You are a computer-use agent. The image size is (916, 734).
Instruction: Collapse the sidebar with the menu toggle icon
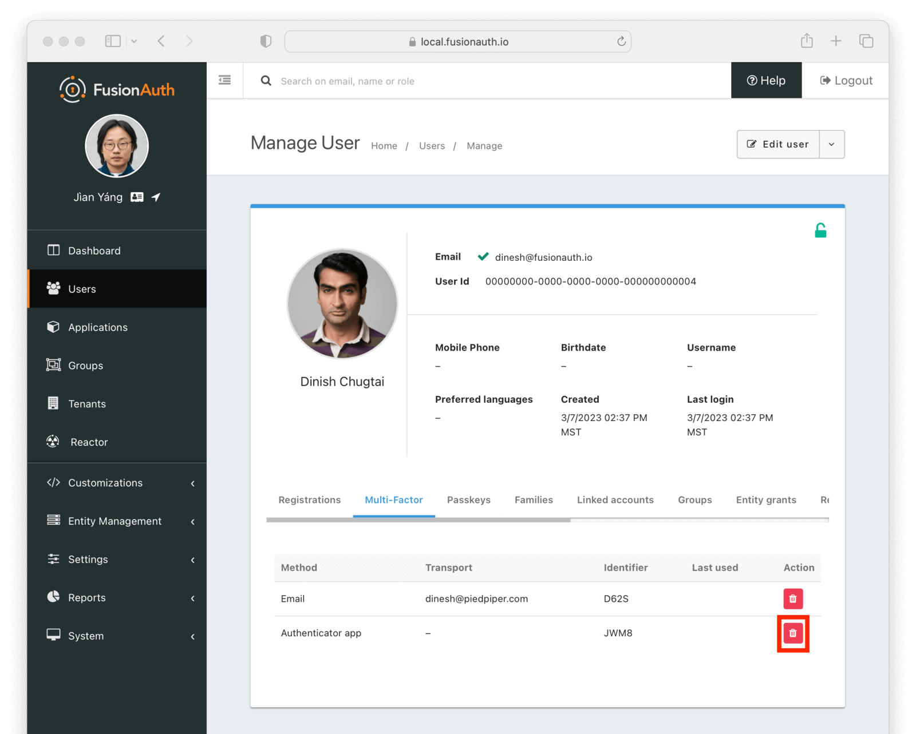[x=225, y=80]
